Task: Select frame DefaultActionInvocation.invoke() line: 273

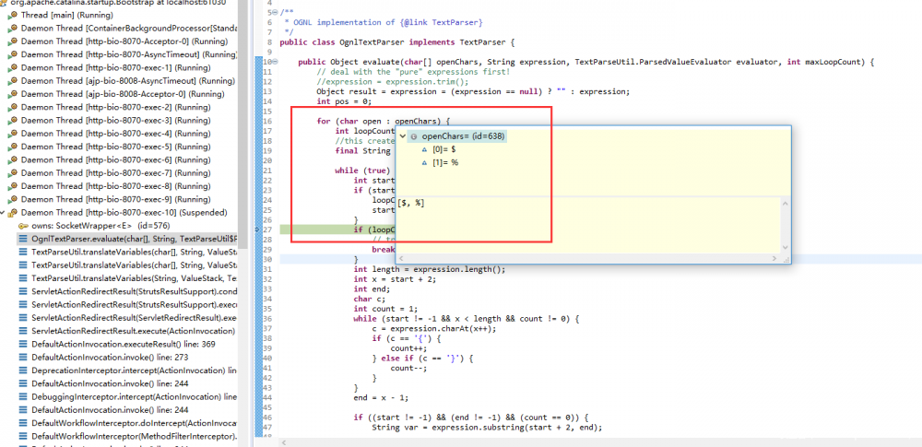Action: (x=110, y=358)
